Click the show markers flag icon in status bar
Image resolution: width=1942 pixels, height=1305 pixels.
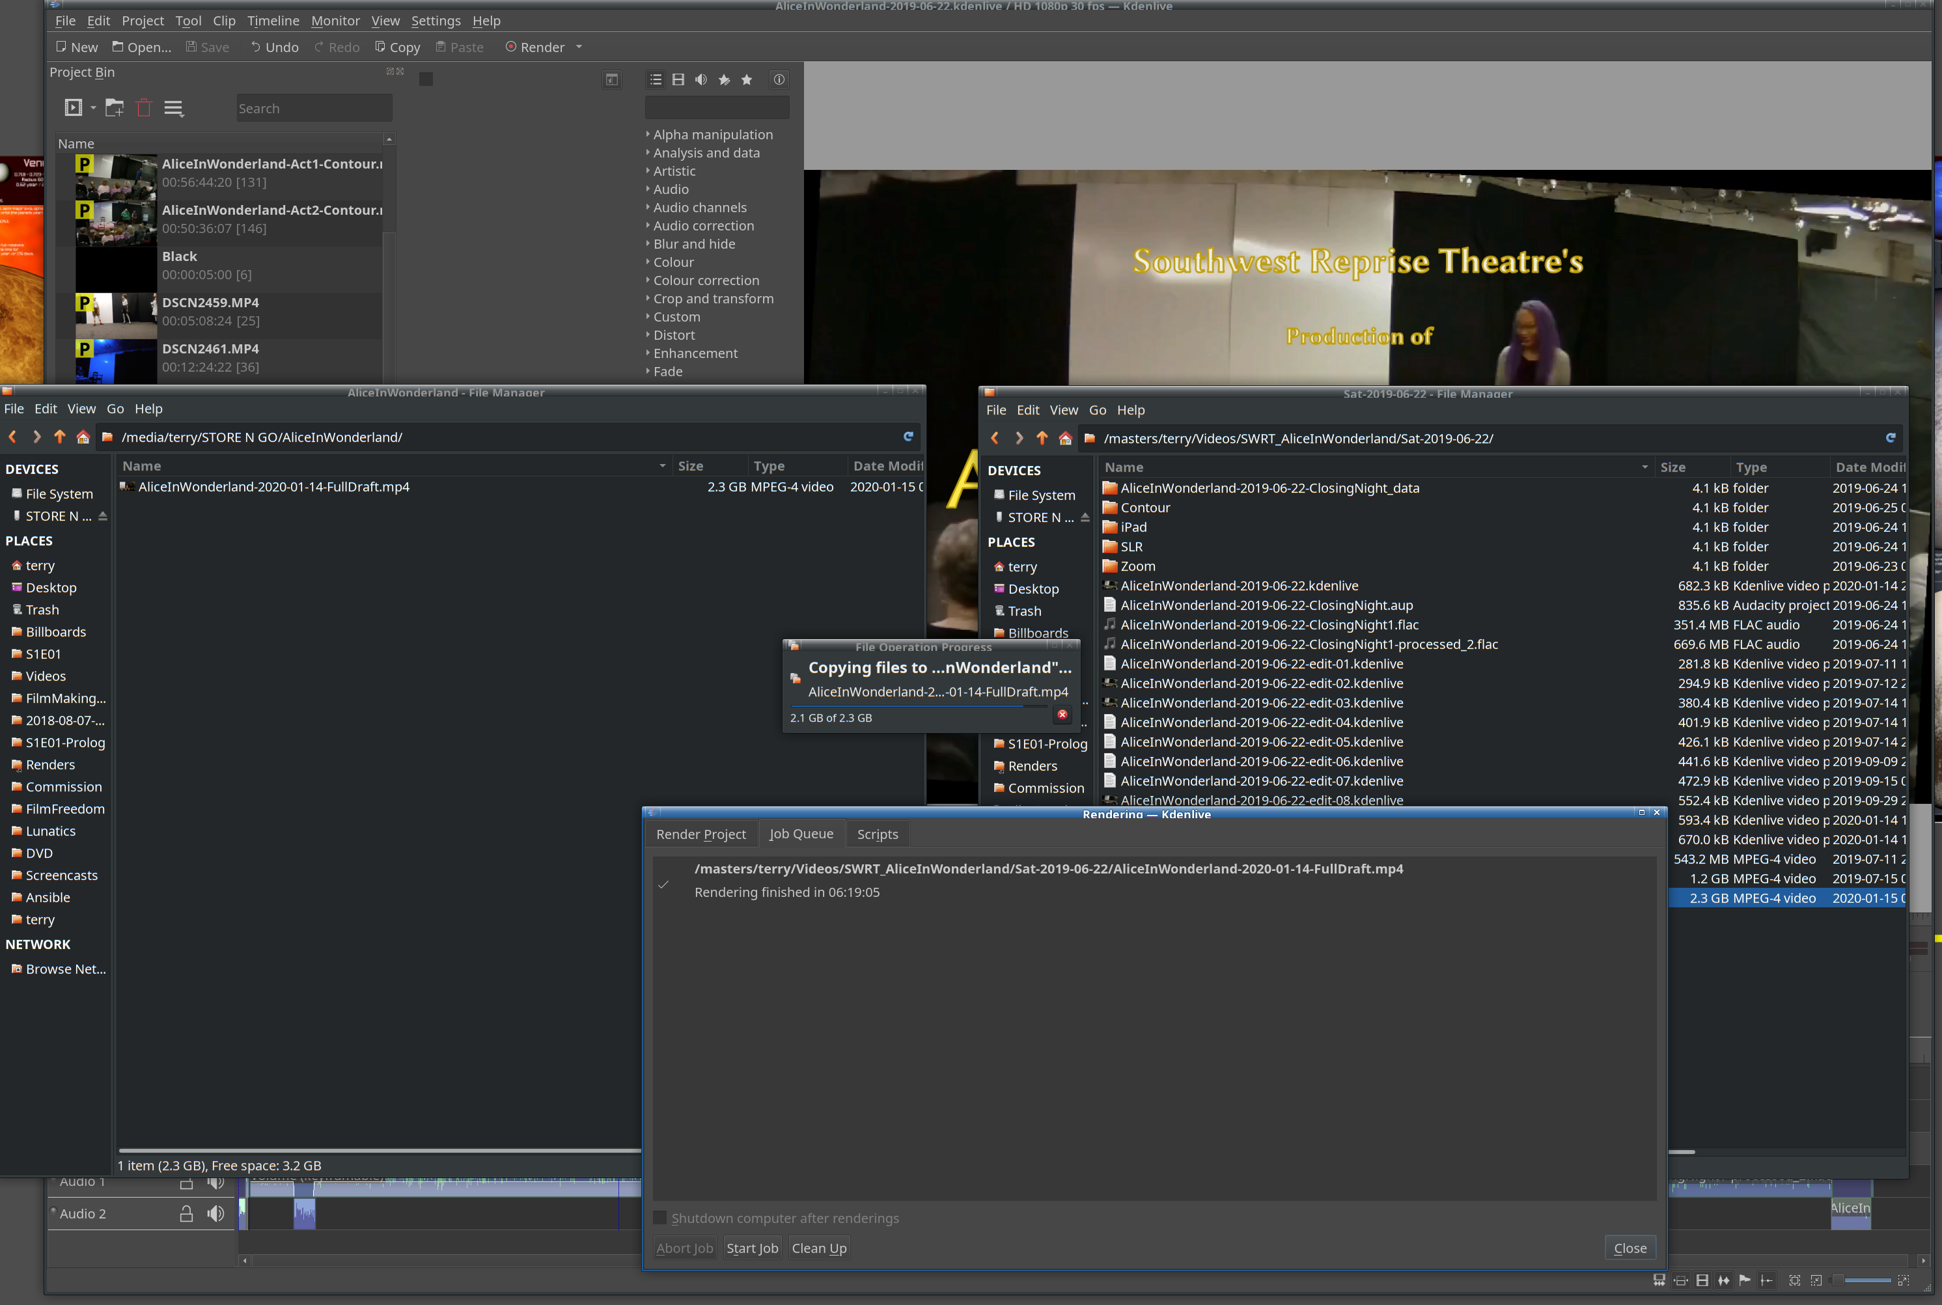pyautogui.click(x=1745, y=1281)
